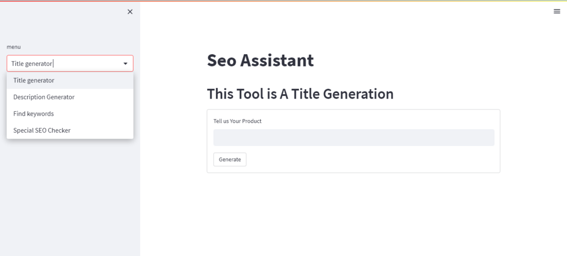Screen dimensions: 567x256
Task: Click the Tell us Your Product label
Action: point(238,121)
